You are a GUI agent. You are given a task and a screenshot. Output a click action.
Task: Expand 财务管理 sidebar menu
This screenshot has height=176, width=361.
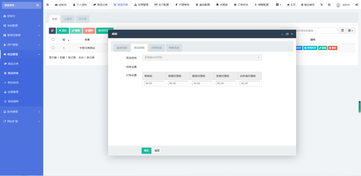[x=22, y=112]
